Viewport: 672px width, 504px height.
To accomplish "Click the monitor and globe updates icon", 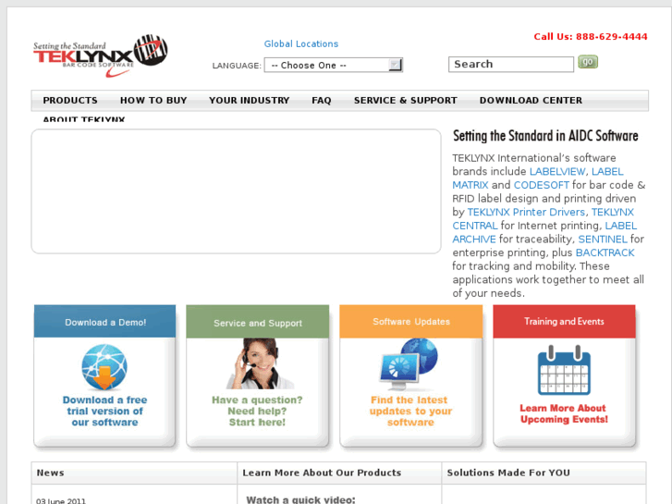I will click(x=409, y=364).
